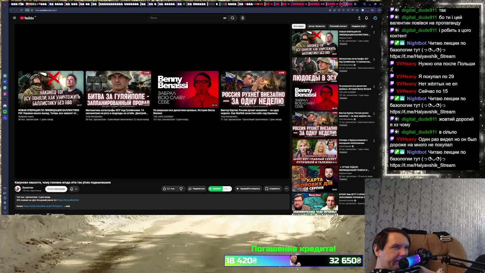485x273 pixels.
Task: Open Spotify in the Opera sidebar
Action: click(5, 112)
